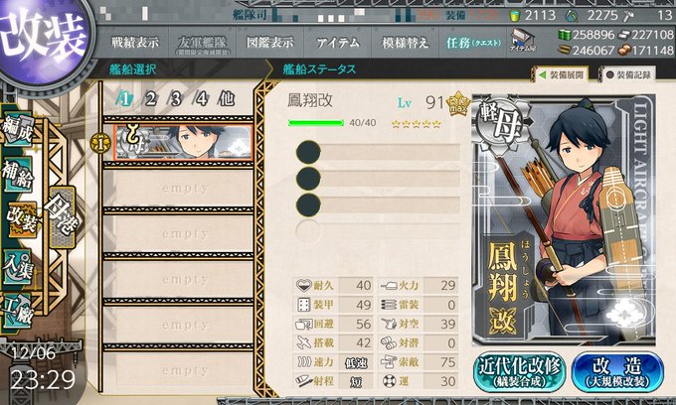Open the 編成 fleet composition icon

click(18, 130)
